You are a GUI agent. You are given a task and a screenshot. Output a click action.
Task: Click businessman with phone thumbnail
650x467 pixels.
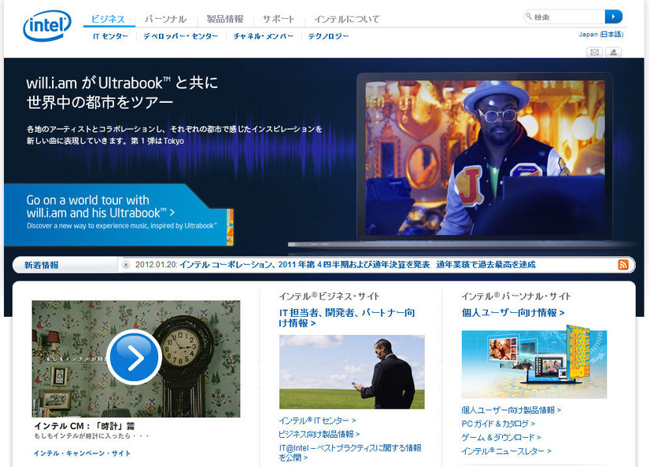(x=352, y=372)
